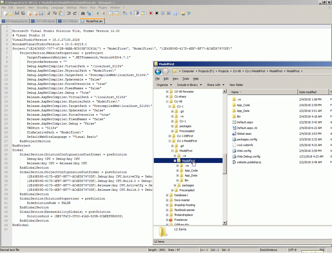Click the Open file toolbar icon
The height and width of the screenshot is (253, 332).
(11, 13)
